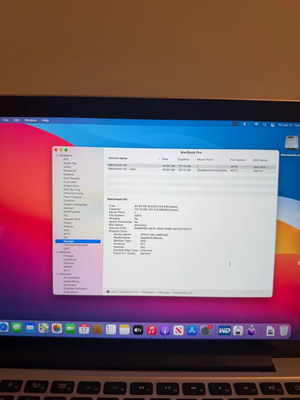The width and height of the screenshot is (300, 400).
Task: Open the File menu
Action: pyautogui.click(x=6, y=120)
